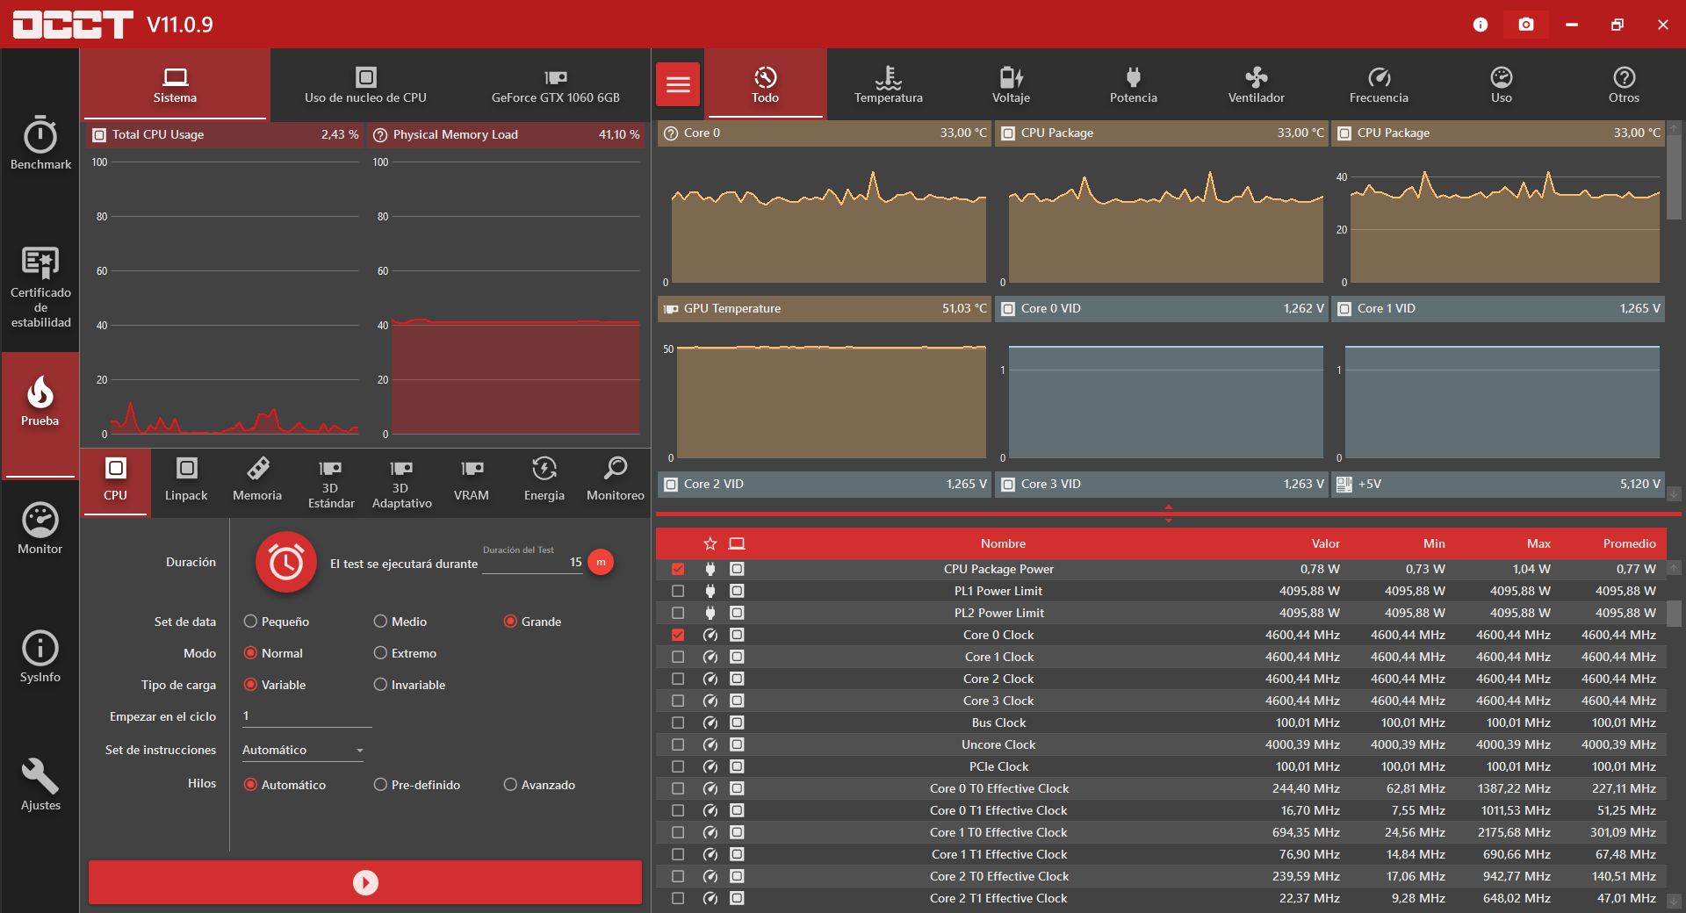
Task: Open the Ventilador sensor tab
Action: click(x=1257, y=84)
